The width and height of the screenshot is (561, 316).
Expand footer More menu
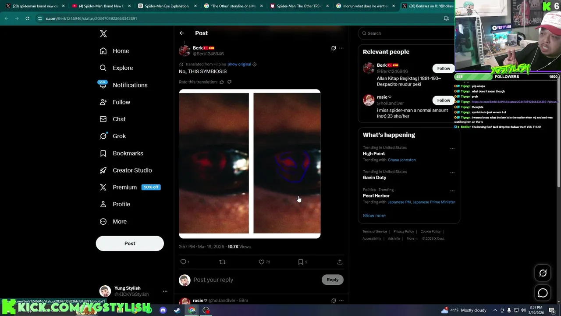(412, 239)
